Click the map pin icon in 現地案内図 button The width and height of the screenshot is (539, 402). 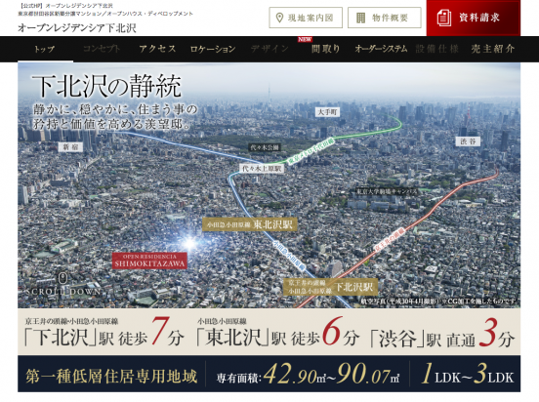coord(280,18)
